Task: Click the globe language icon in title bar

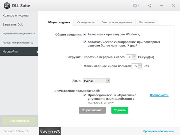Action: [136, 6]
